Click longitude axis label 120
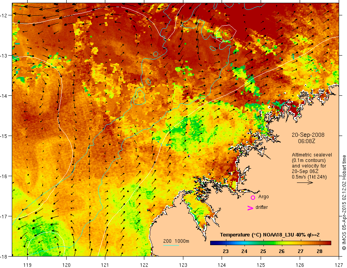The width and height of the screenshot is (347, 268). (66, 265)
